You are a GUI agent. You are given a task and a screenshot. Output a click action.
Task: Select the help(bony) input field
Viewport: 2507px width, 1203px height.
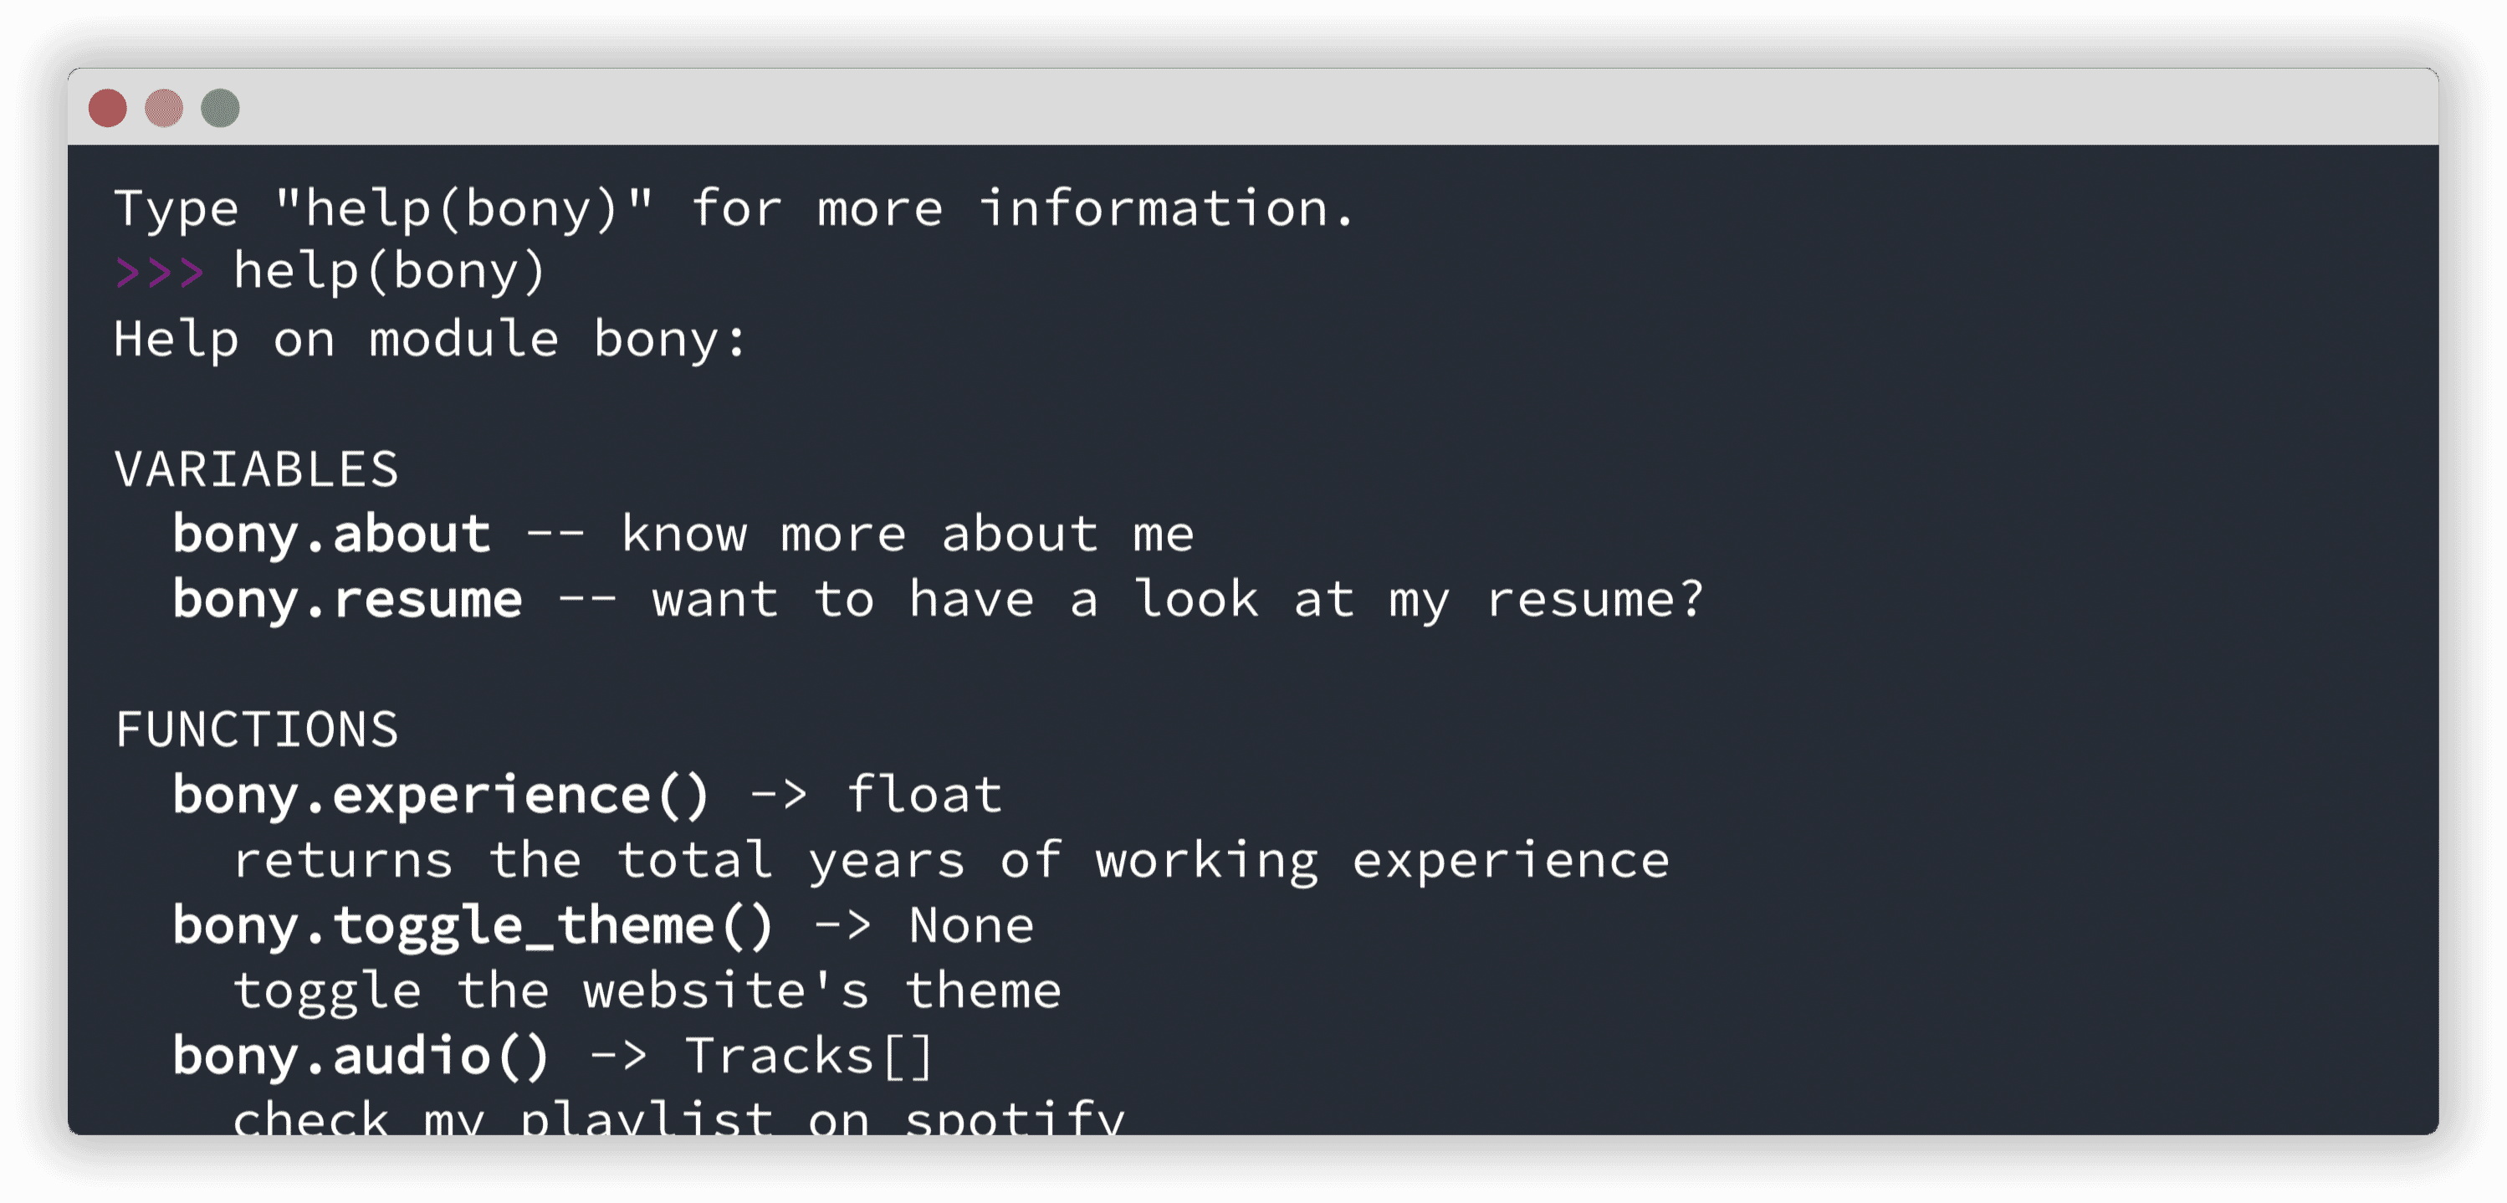point(388,272)
